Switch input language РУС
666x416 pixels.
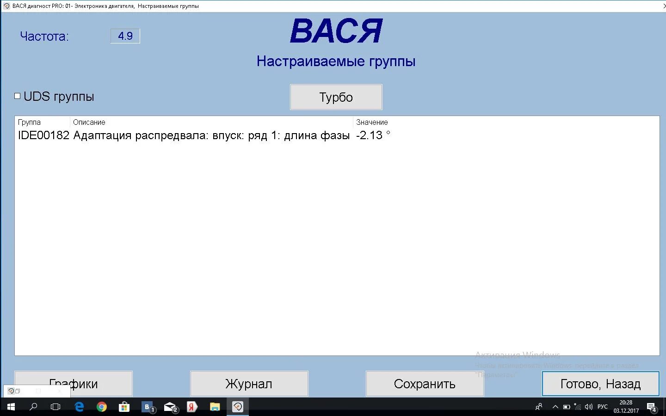click(603, 407)
